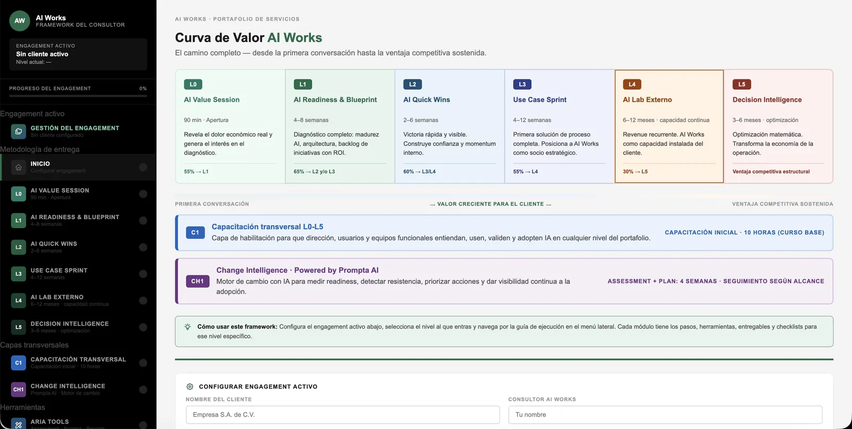This screenshot has width=852, height=429.
Task: Click the Inicio home icon
Action: pos(19,167)
